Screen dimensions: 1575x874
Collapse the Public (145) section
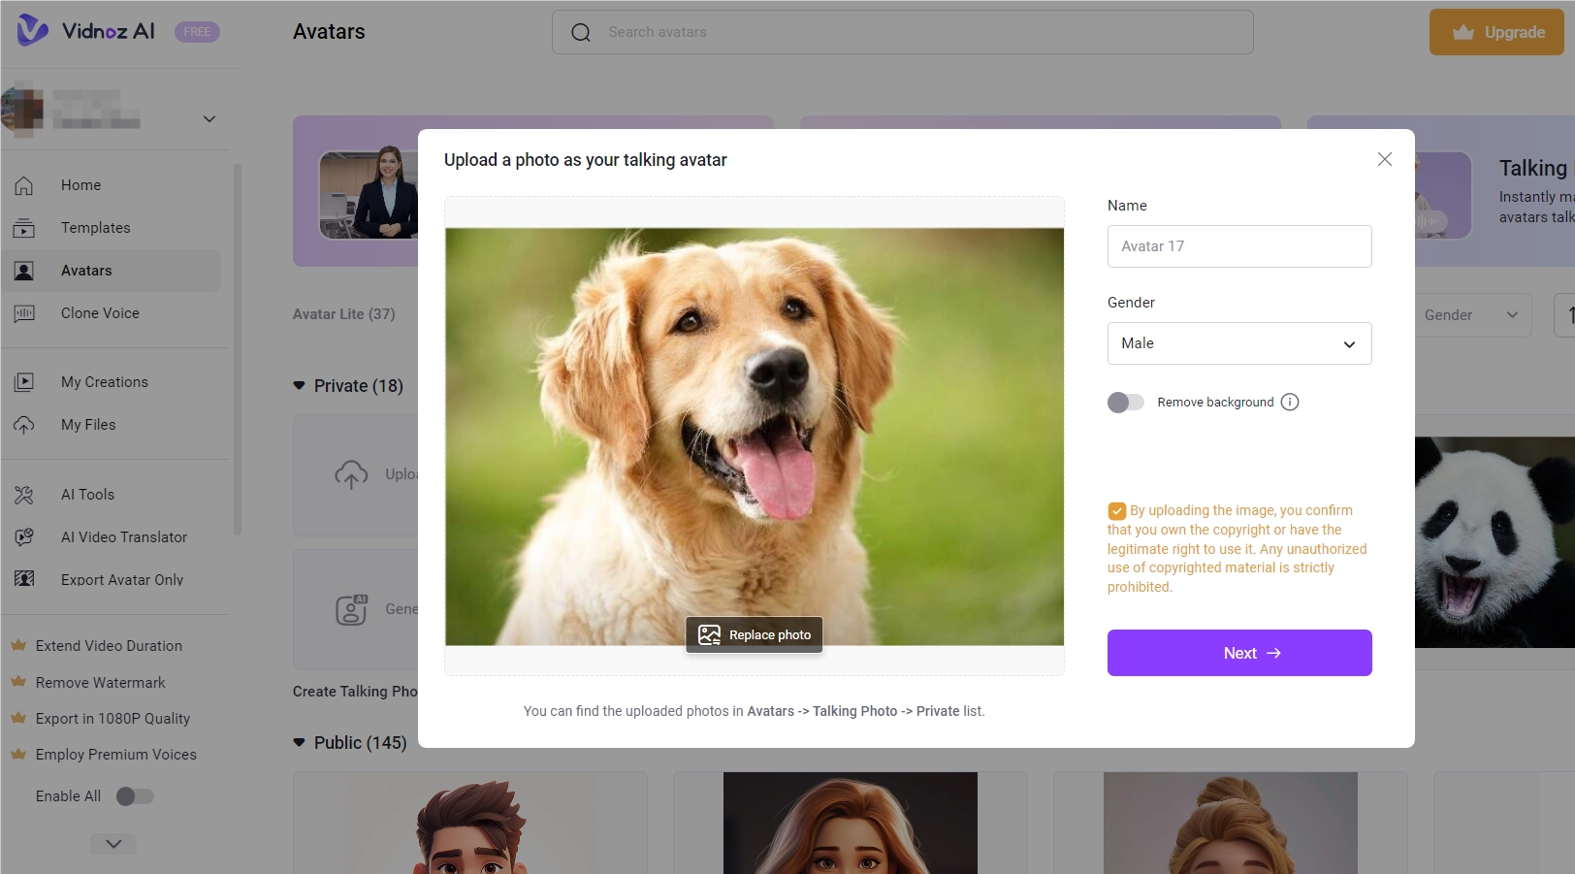tap(299, 743)
